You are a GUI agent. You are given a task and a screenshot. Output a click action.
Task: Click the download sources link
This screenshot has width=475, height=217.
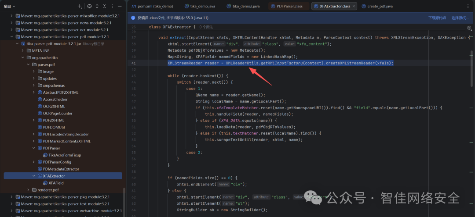click(437, 18)
